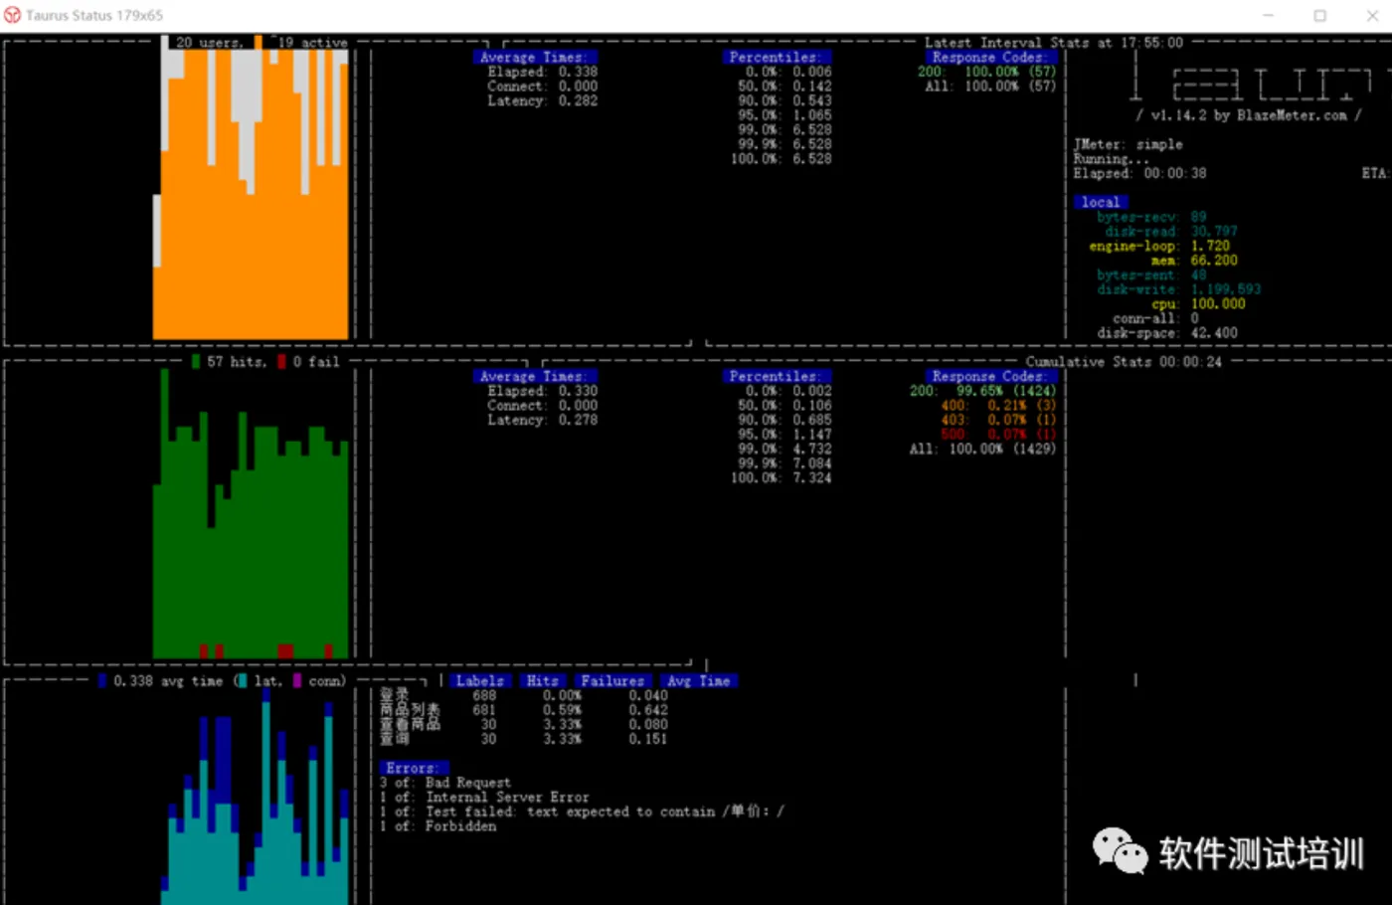Select "Latency: 0.278" in cumulative stats

tap(542, 420)
